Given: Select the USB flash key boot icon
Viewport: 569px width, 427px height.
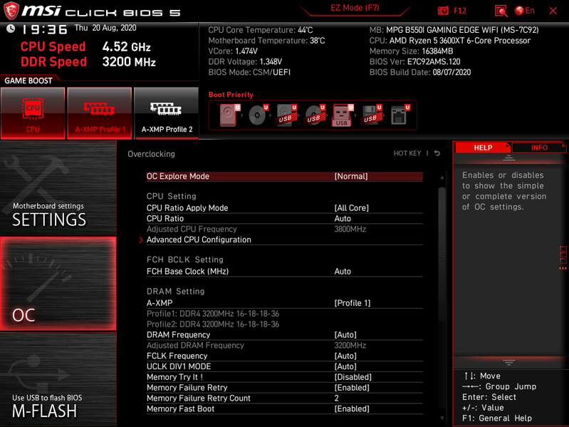Looking at the screenshot, I should [x=343, y=115].
